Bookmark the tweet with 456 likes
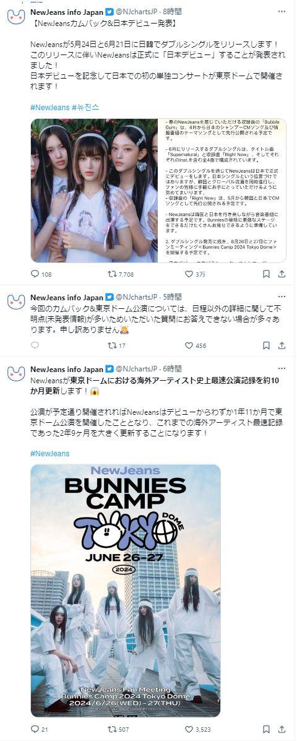The image size is (297, 741). click(x=266, y=345)
